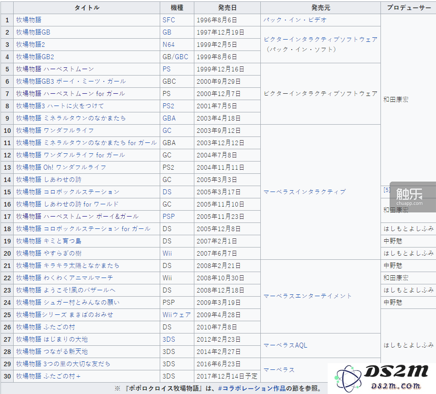436x394 pixels.
Task: Select the タイトル column header
Action: tap(87, 8)
